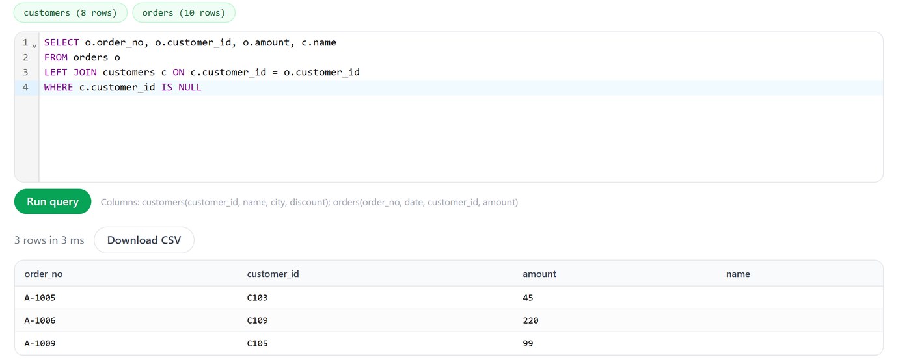Click the amount column header
Image resolution: width=898 pixels, height=362 pixels.
pos(539,274)
